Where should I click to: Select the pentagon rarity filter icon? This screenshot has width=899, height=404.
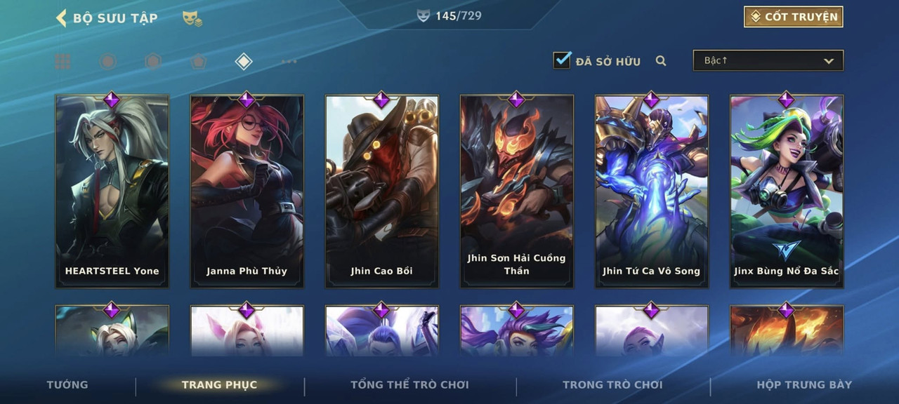198,62
